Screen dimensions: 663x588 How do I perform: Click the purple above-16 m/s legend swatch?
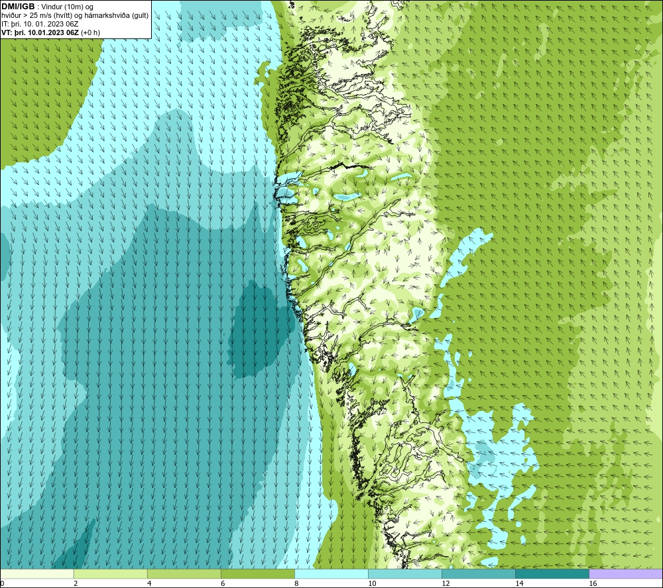626,573
